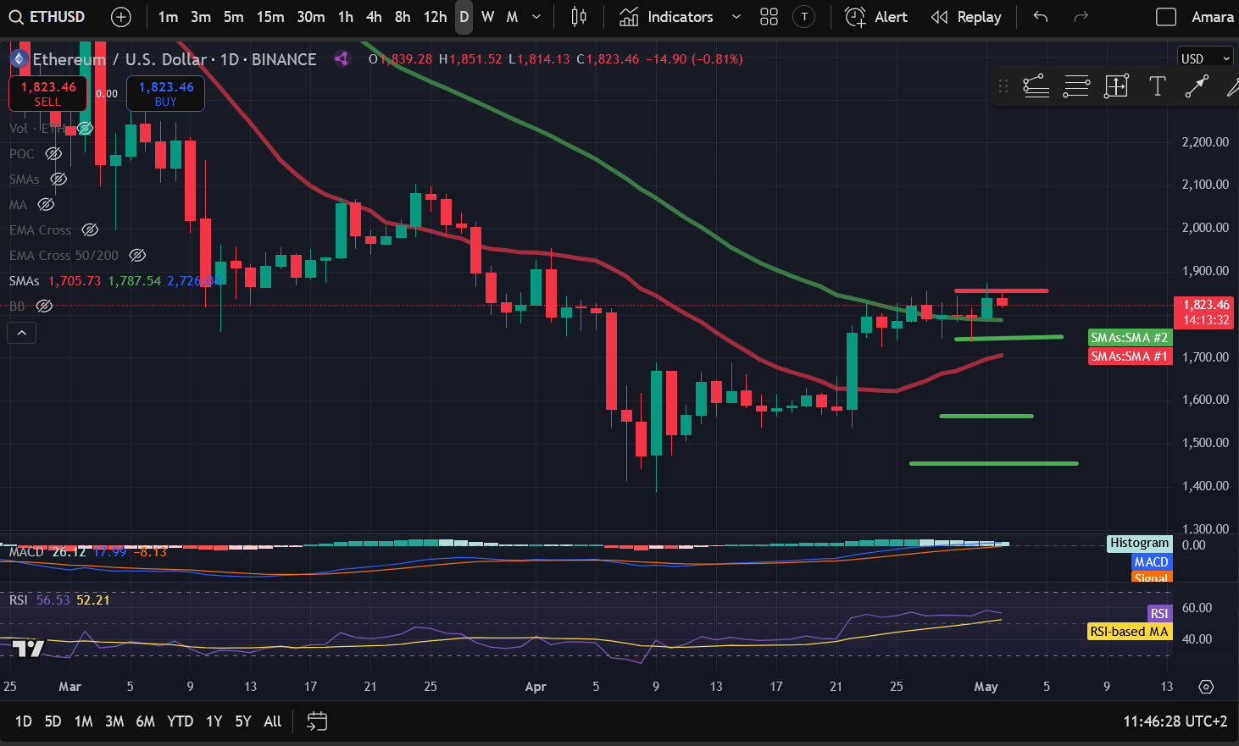The image size is (1239, 746).
Task: Collapse the indicator legend with the chevron
Action: (22, 334)
